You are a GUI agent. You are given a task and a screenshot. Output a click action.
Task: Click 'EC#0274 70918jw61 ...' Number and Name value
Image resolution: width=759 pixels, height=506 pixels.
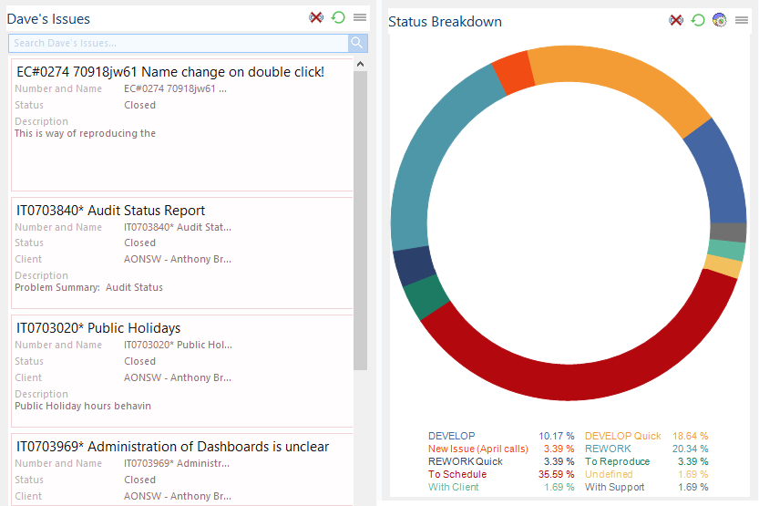click(175, 88)
